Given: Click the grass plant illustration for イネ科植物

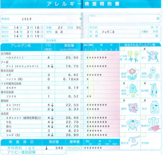Looking at the screenshot, I should [133, 56].
